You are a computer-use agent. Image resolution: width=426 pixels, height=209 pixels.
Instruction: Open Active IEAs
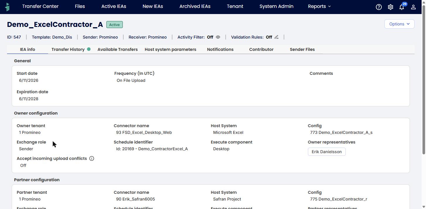[x=114, y=6]
